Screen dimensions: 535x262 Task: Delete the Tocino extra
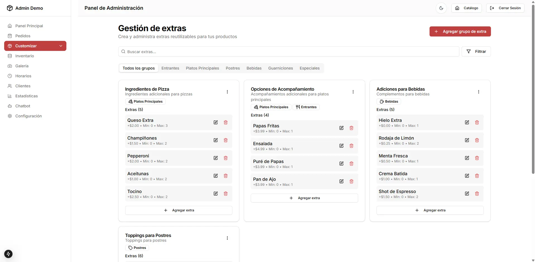pos(226,194)
